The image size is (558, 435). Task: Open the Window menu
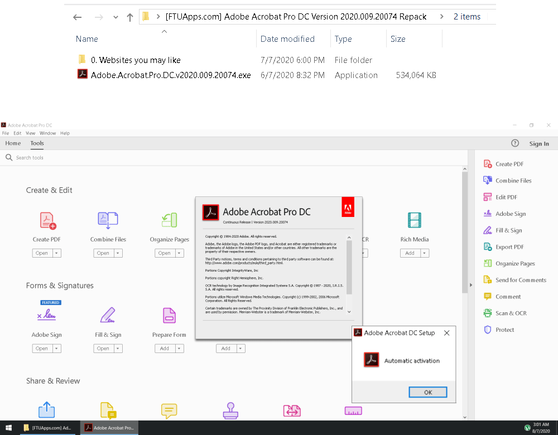coord(47,133)
